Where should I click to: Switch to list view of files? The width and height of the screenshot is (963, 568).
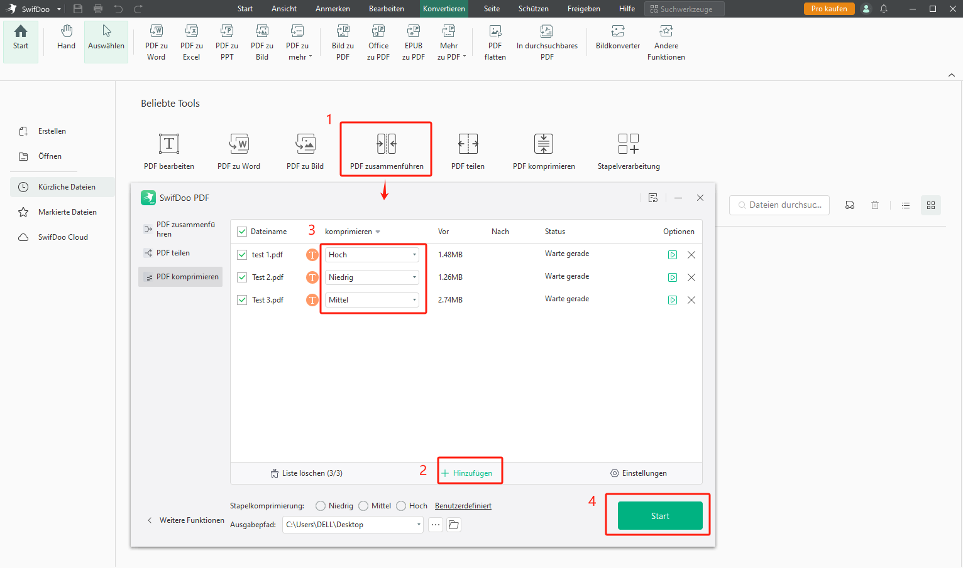[x=906, y=205]
